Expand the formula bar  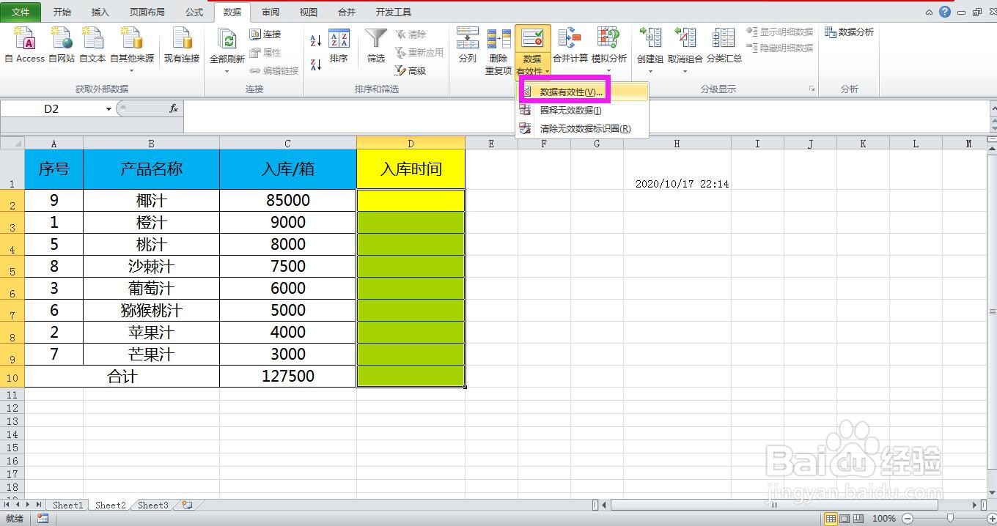[993, 109]
